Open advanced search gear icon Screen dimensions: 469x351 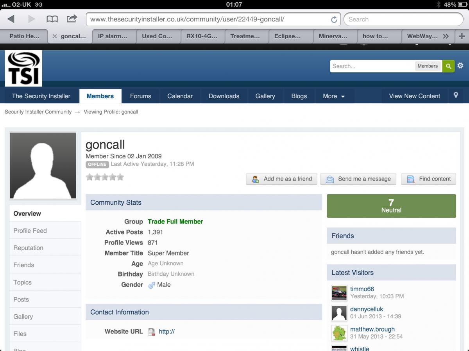(x=460, y=66)
